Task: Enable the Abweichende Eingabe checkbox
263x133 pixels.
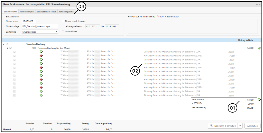Action: pos(63,21)
